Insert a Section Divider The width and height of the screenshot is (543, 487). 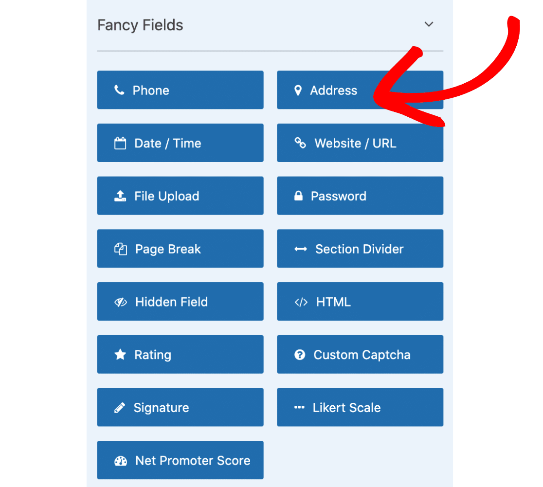(360, 249)
